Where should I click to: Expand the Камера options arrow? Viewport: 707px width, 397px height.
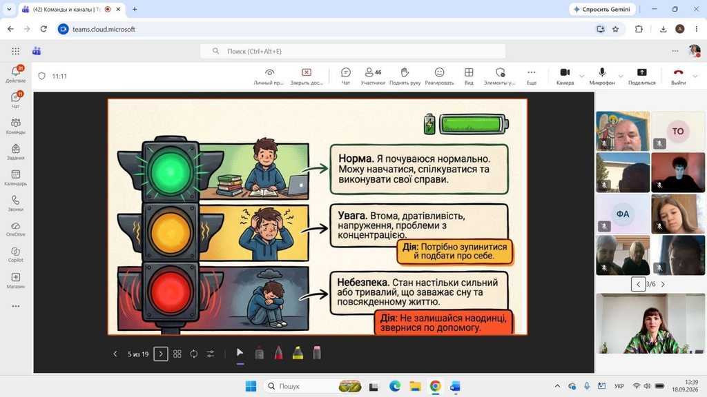pyautogui.click(x=581, y=76)
